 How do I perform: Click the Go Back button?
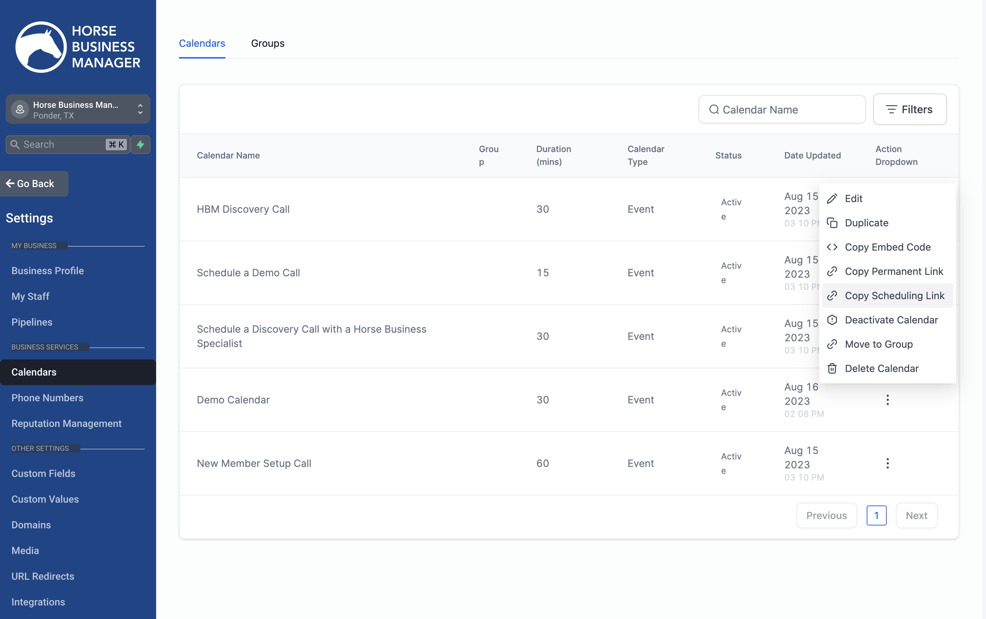[34, 184]
